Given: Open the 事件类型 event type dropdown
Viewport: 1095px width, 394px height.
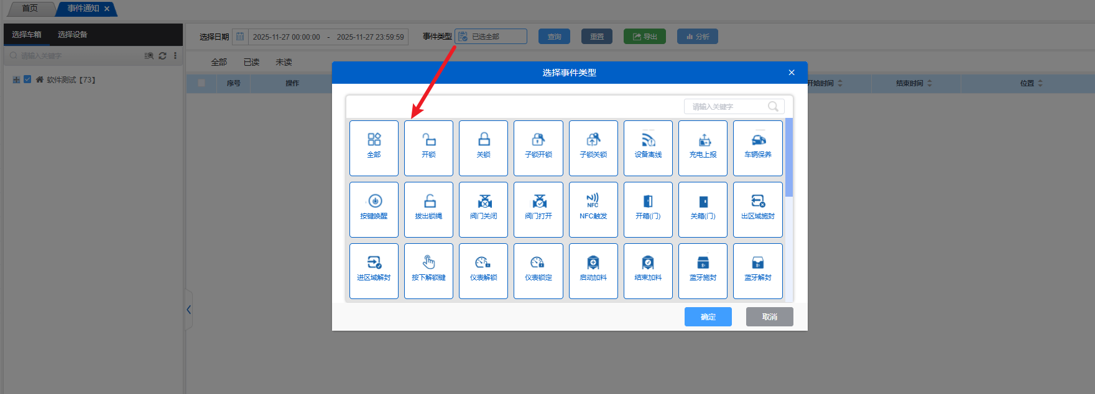Looking at the screenshot, I should click(x=491, y=37).
